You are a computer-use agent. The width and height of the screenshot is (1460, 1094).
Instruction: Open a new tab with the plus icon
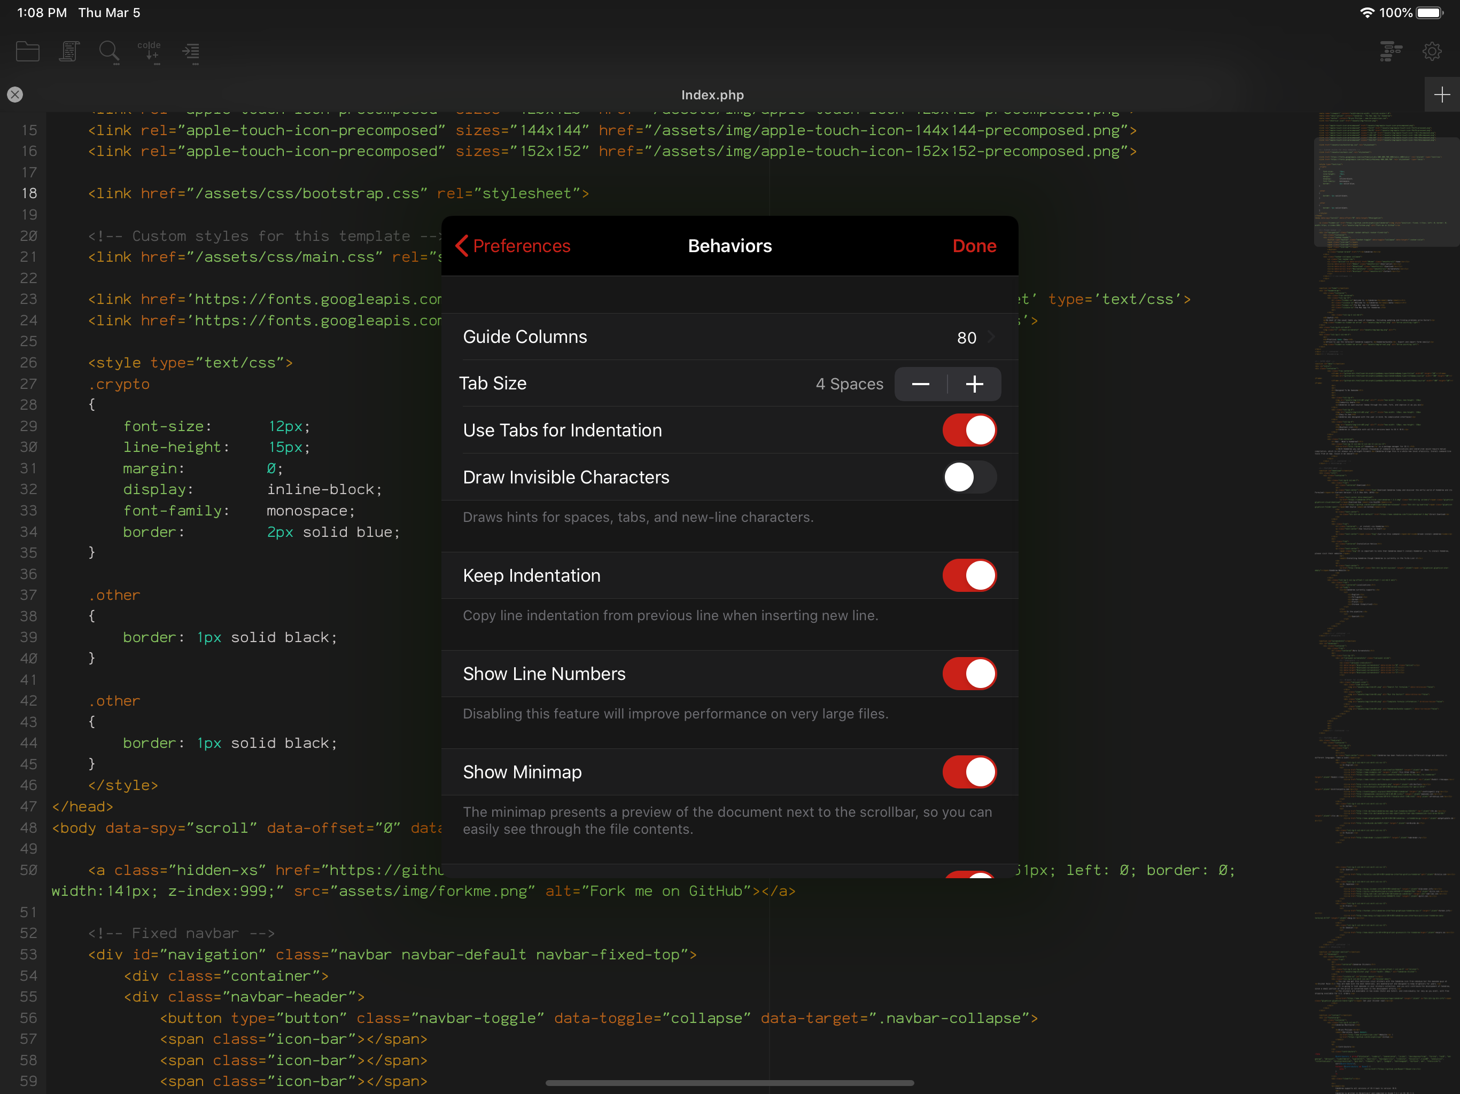coord(1441,95)
